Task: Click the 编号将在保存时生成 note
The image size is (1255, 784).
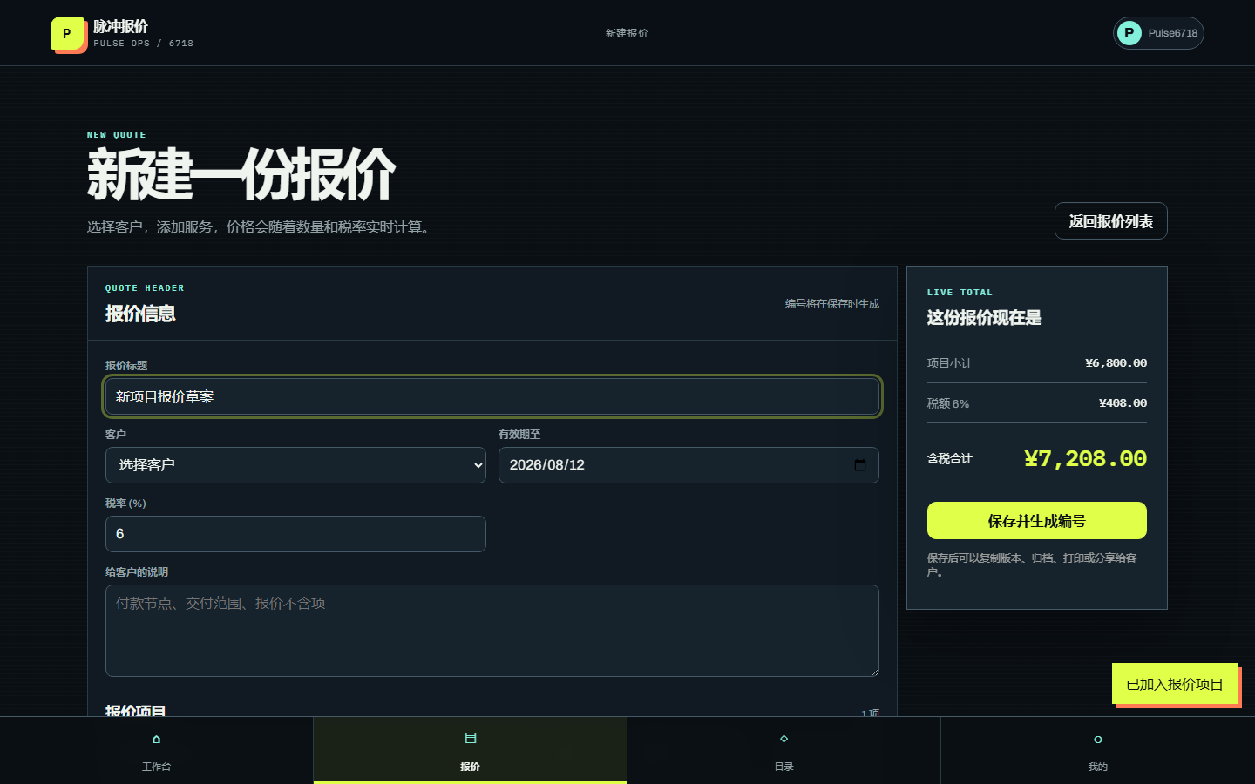Action: pyautogui.click(x=832, y=304)
